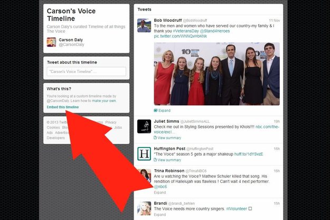The image size is (330, 220).
Task: Open the Huffington Post name link
Action: point(169,149)
